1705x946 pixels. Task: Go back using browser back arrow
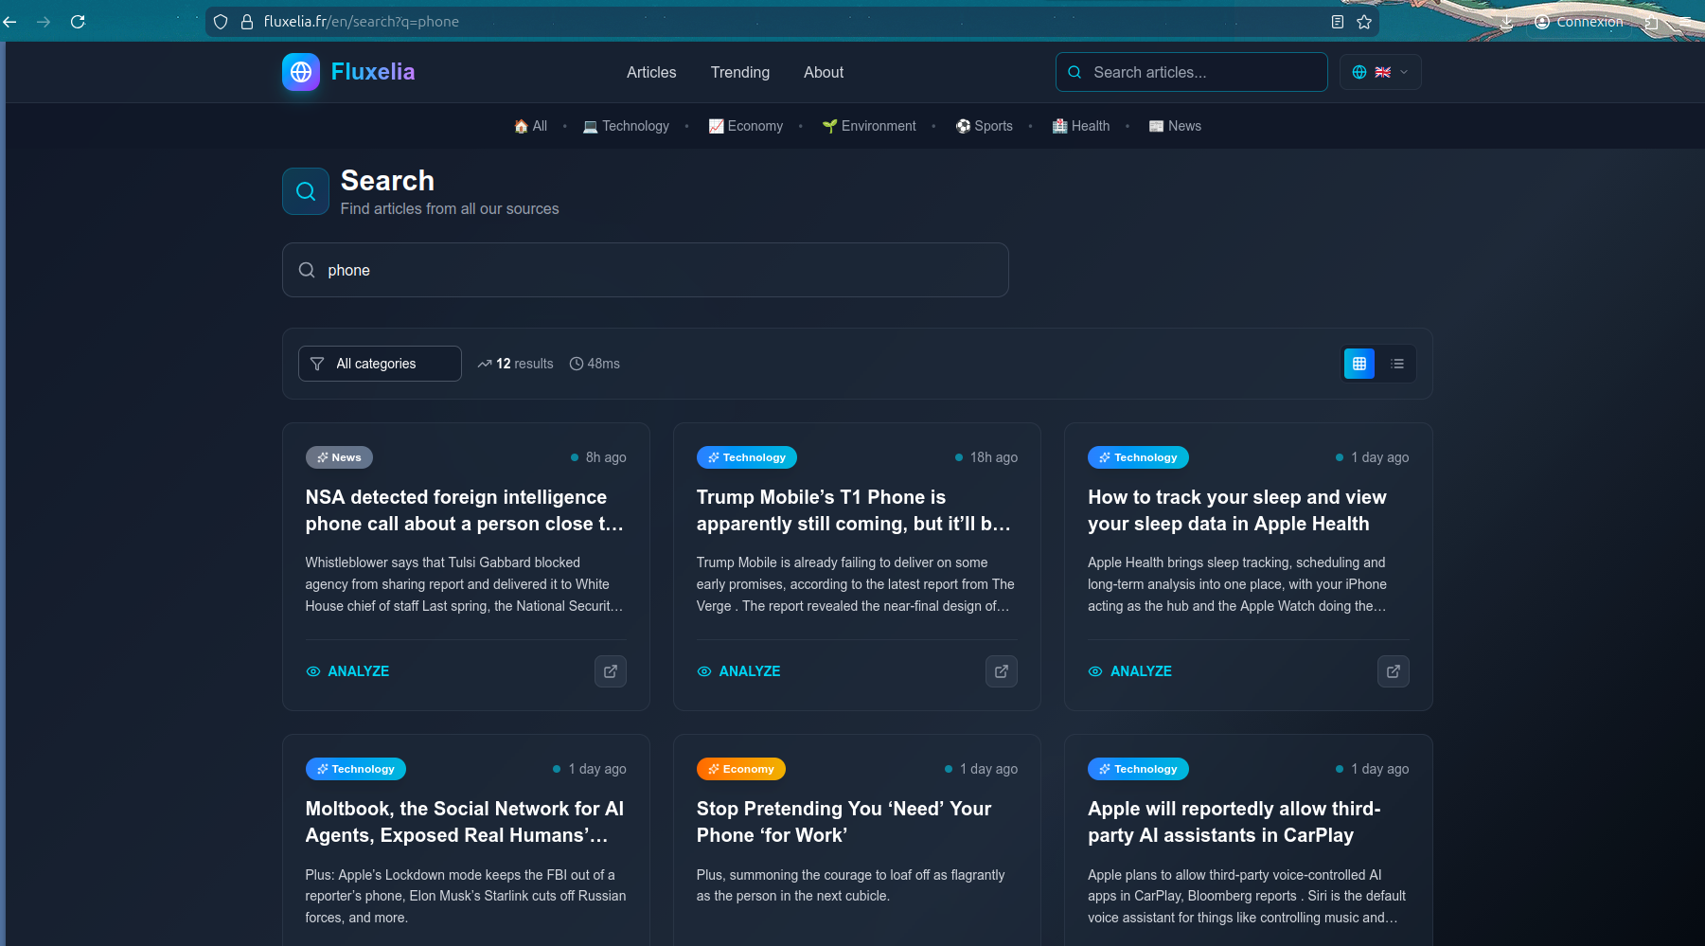click(10, 21)
